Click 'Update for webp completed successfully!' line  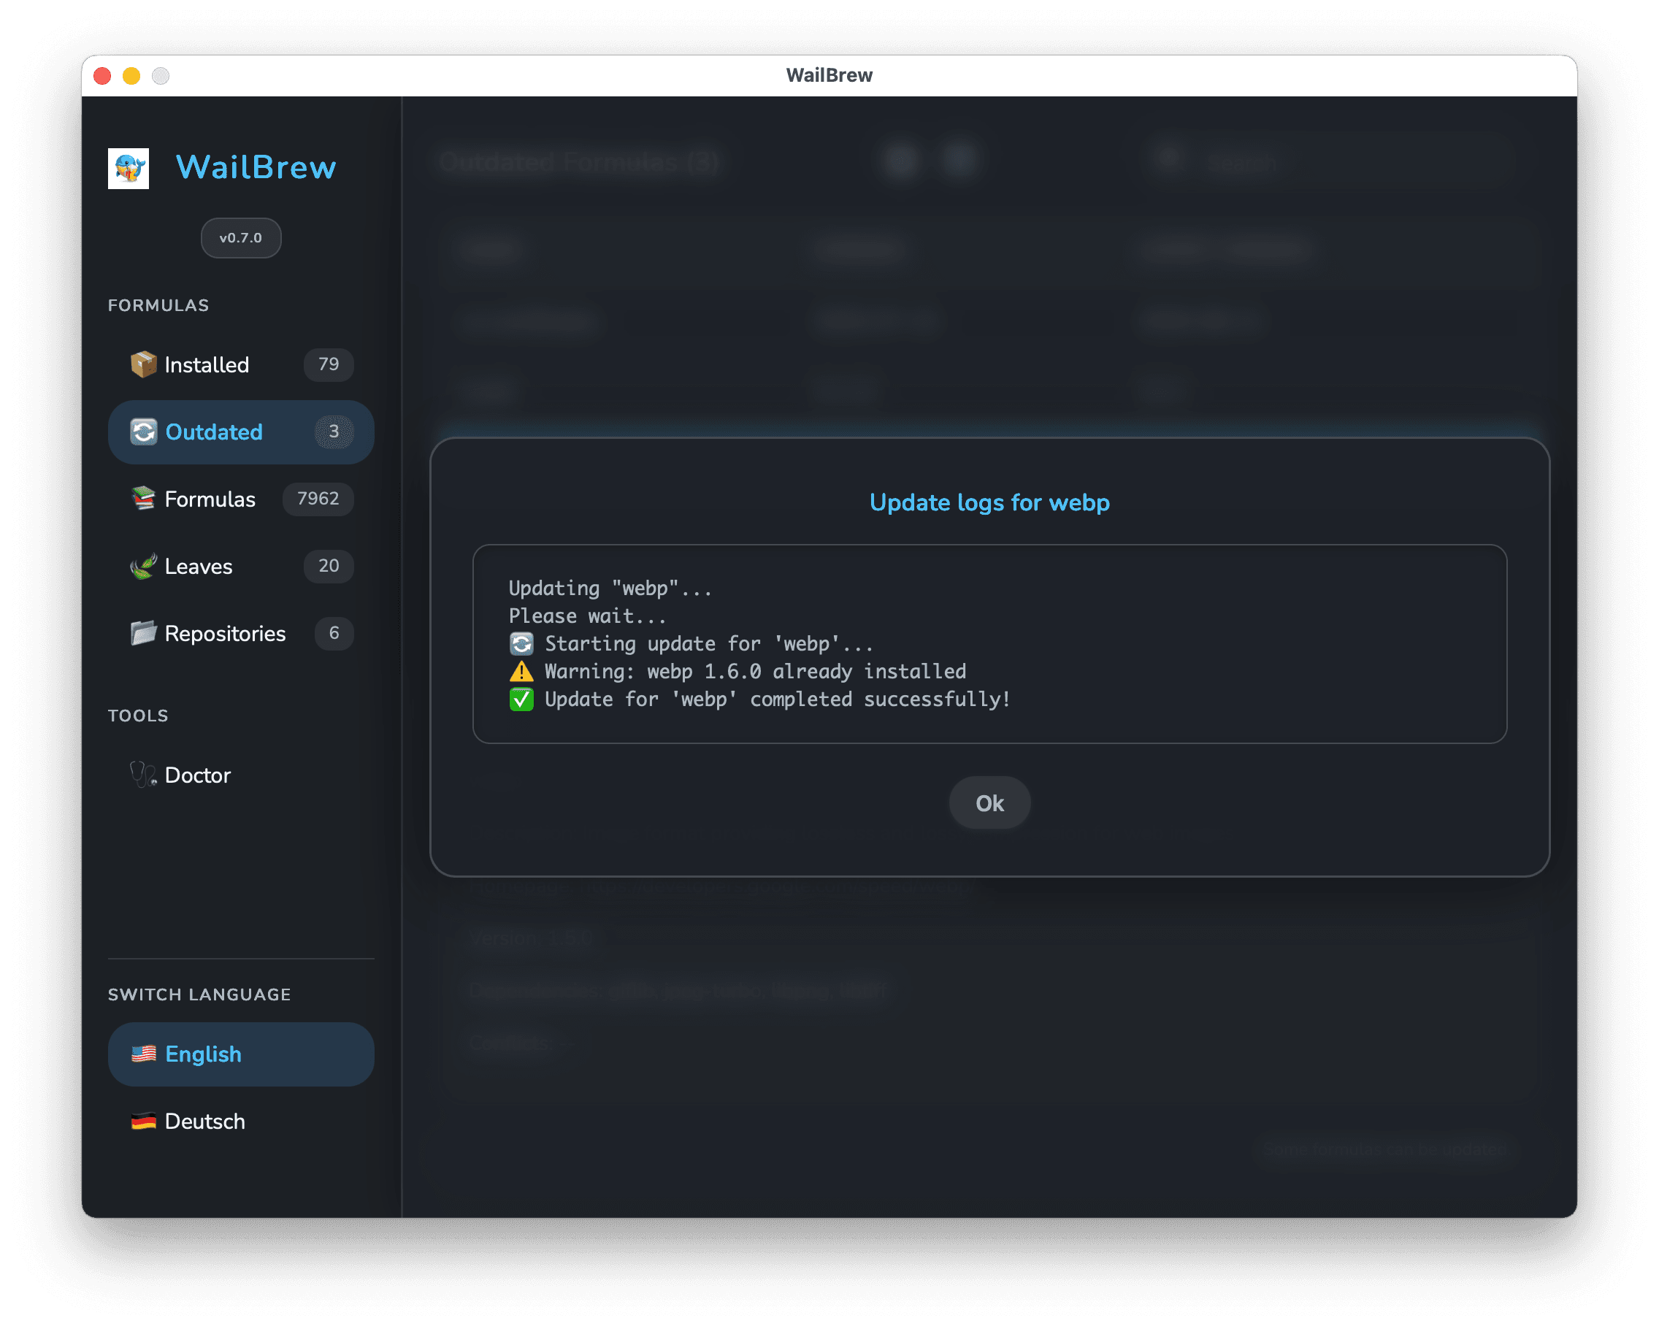coord(777,699)
